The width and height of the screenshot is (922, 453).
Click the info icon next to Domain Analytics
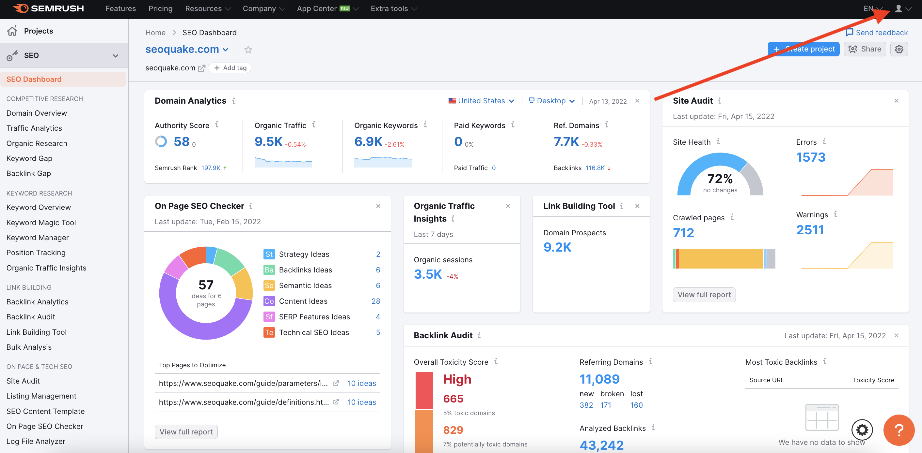tap(234, 101)
